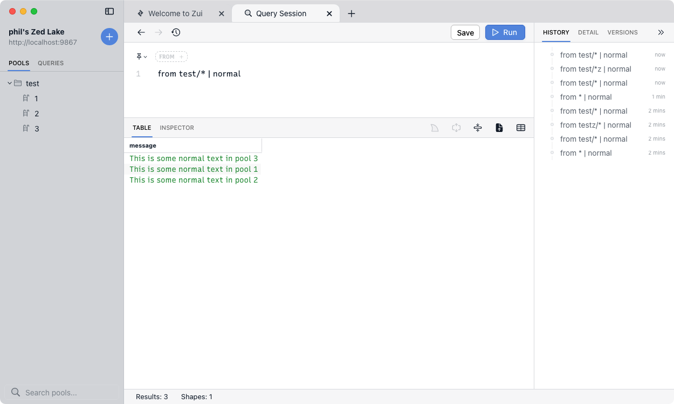The height and width of the screenshot is (404, 674).
Task: Click the shark fin icon in results toolbar
Action: (x=435, y=128)
